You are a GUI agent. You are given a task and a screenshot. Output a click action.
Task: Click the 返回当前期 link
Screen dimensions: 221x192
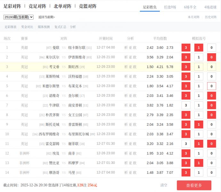(x=46, y=17)
